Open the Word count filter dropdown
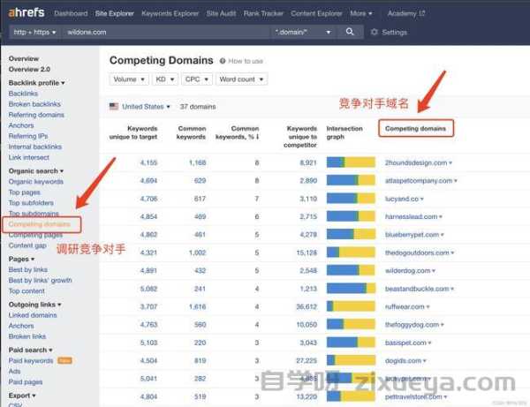 [241, 79]
